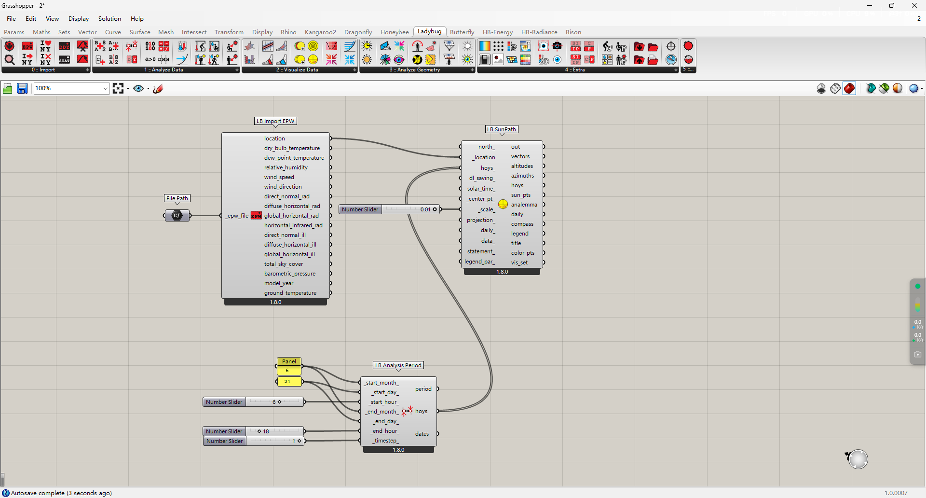Toggle preview of selected objects only (cyan icon)
926x498 pixels.
click(x=871, y=88)
